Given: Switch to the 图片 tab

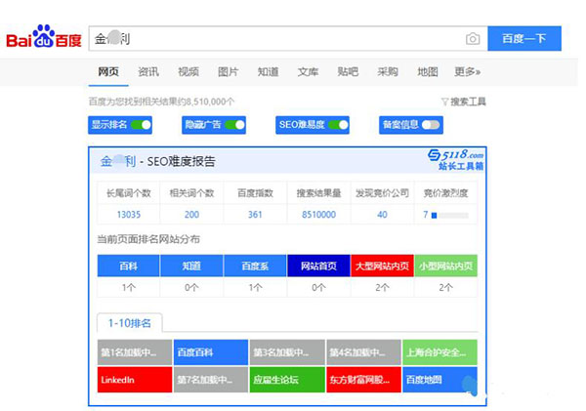Looking at the screenshot, I should coord(228,72).
